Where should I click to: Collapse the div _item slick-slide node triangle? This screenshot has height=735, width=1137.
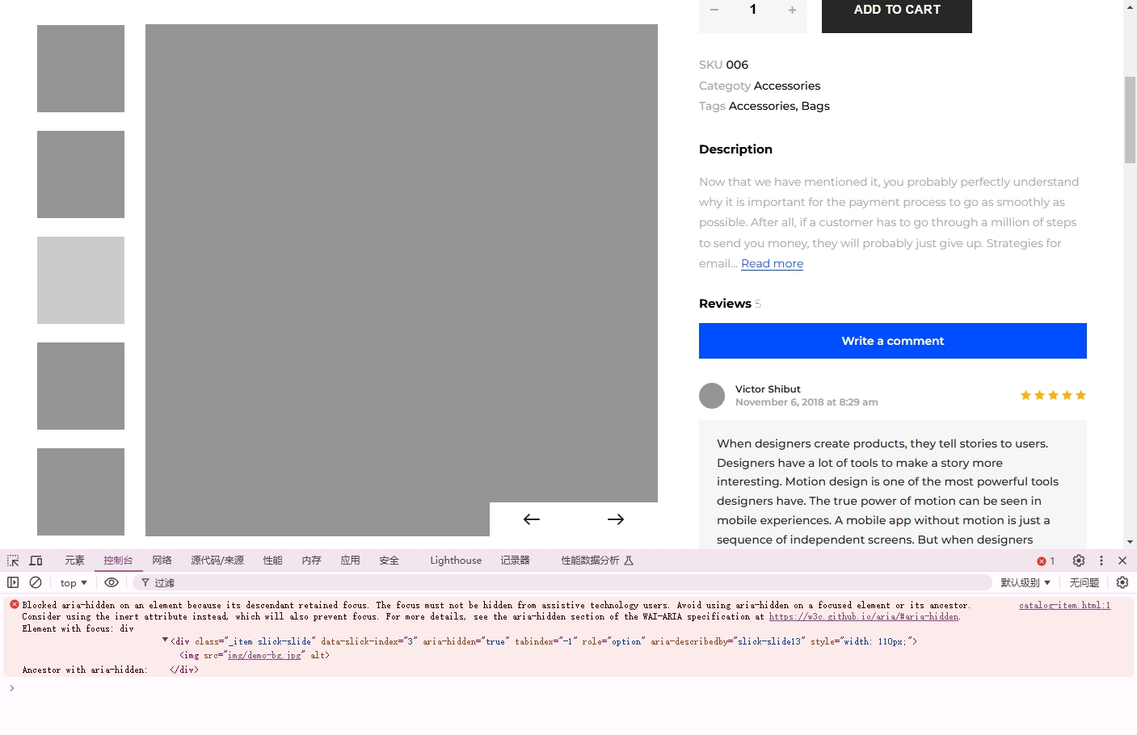(x=165, y=640)
